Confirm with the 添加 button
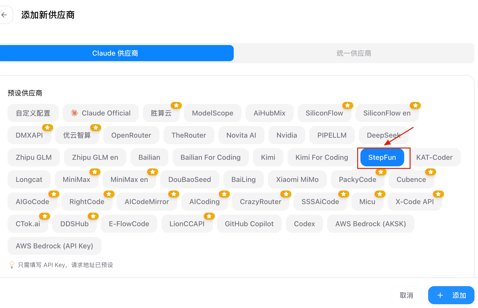Image resolution: width=478 pixels, height=308 pixels. point(451,295)
